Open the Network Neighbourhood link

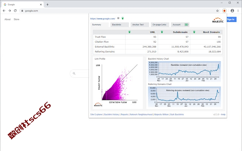point(141,114)
